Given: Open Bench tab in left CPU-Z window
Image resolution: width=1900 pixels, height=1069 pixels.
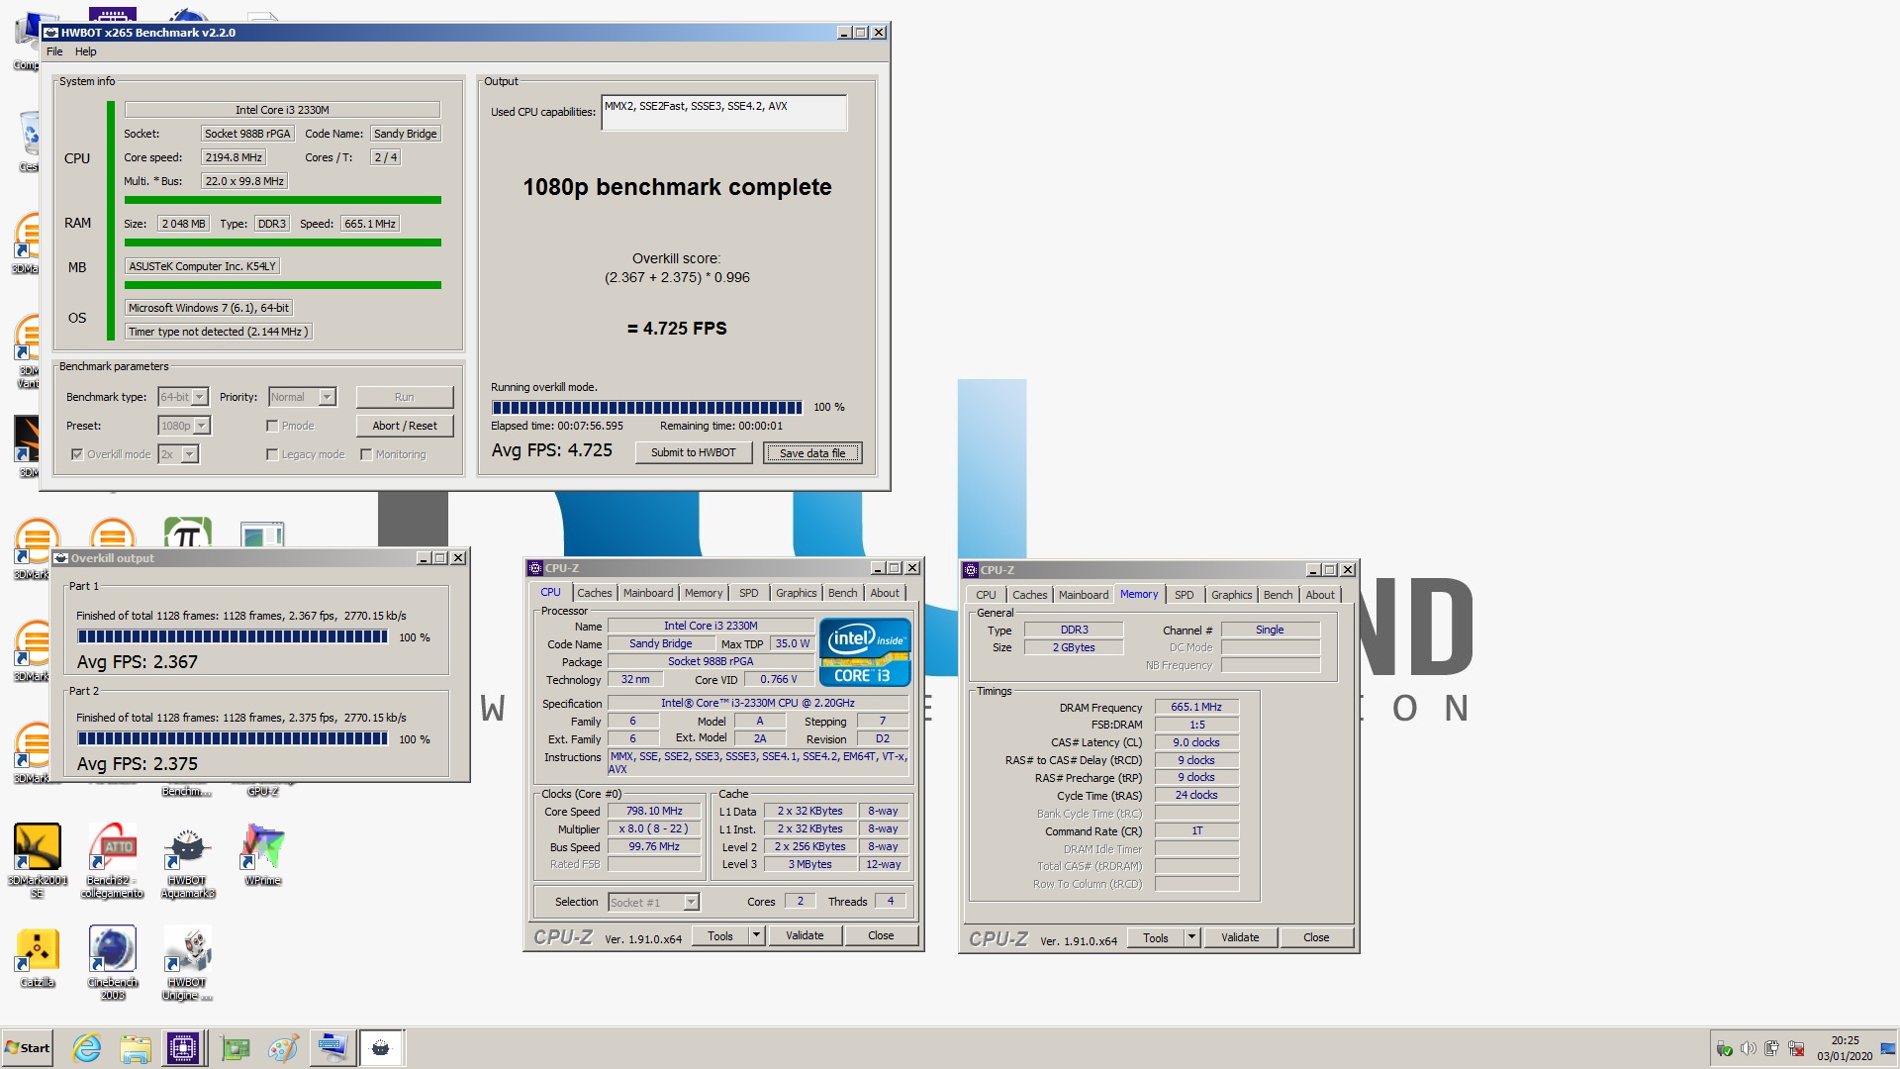Looking at the screenshot, I should point(843,593).
